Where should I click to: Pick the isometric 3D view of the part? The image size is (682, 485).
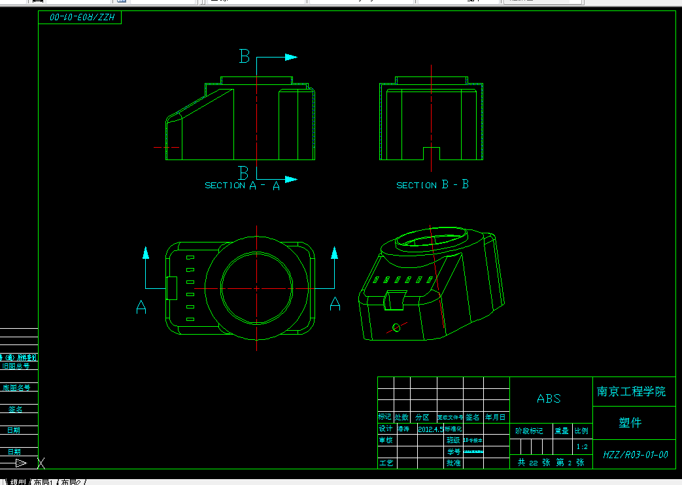(x=432, y=283)
